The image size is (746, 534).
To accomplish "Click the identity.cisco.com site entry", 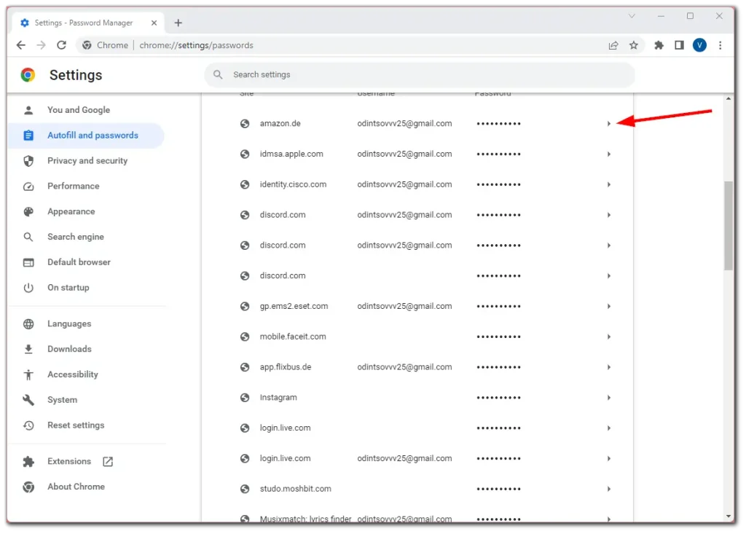I will 293,184.
